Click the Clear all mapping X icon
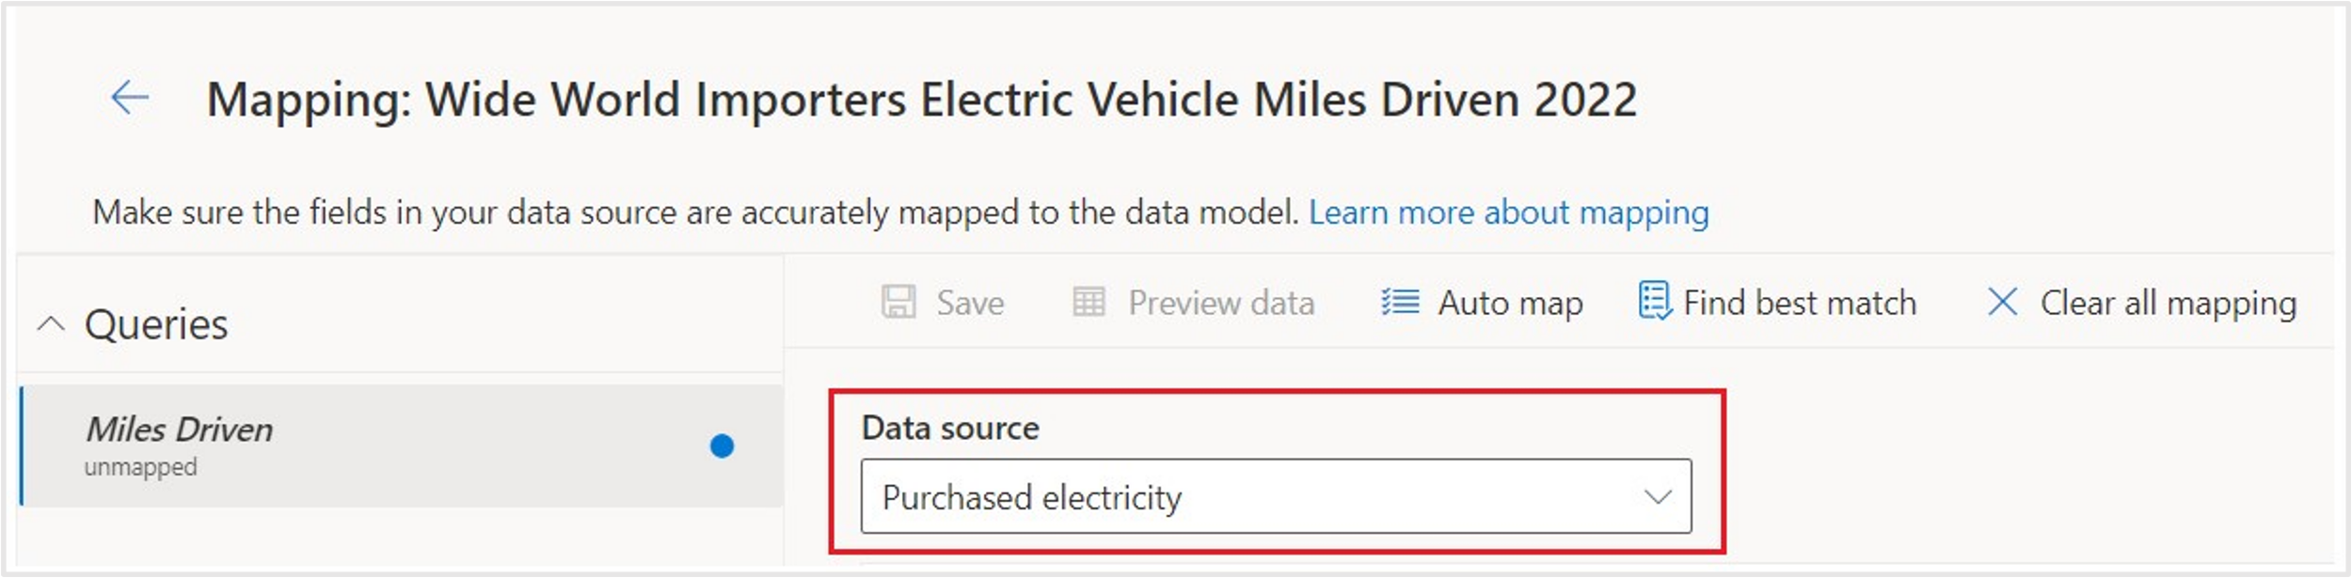Viewport: 2352px width, 578px height. tap(2002, 303)
